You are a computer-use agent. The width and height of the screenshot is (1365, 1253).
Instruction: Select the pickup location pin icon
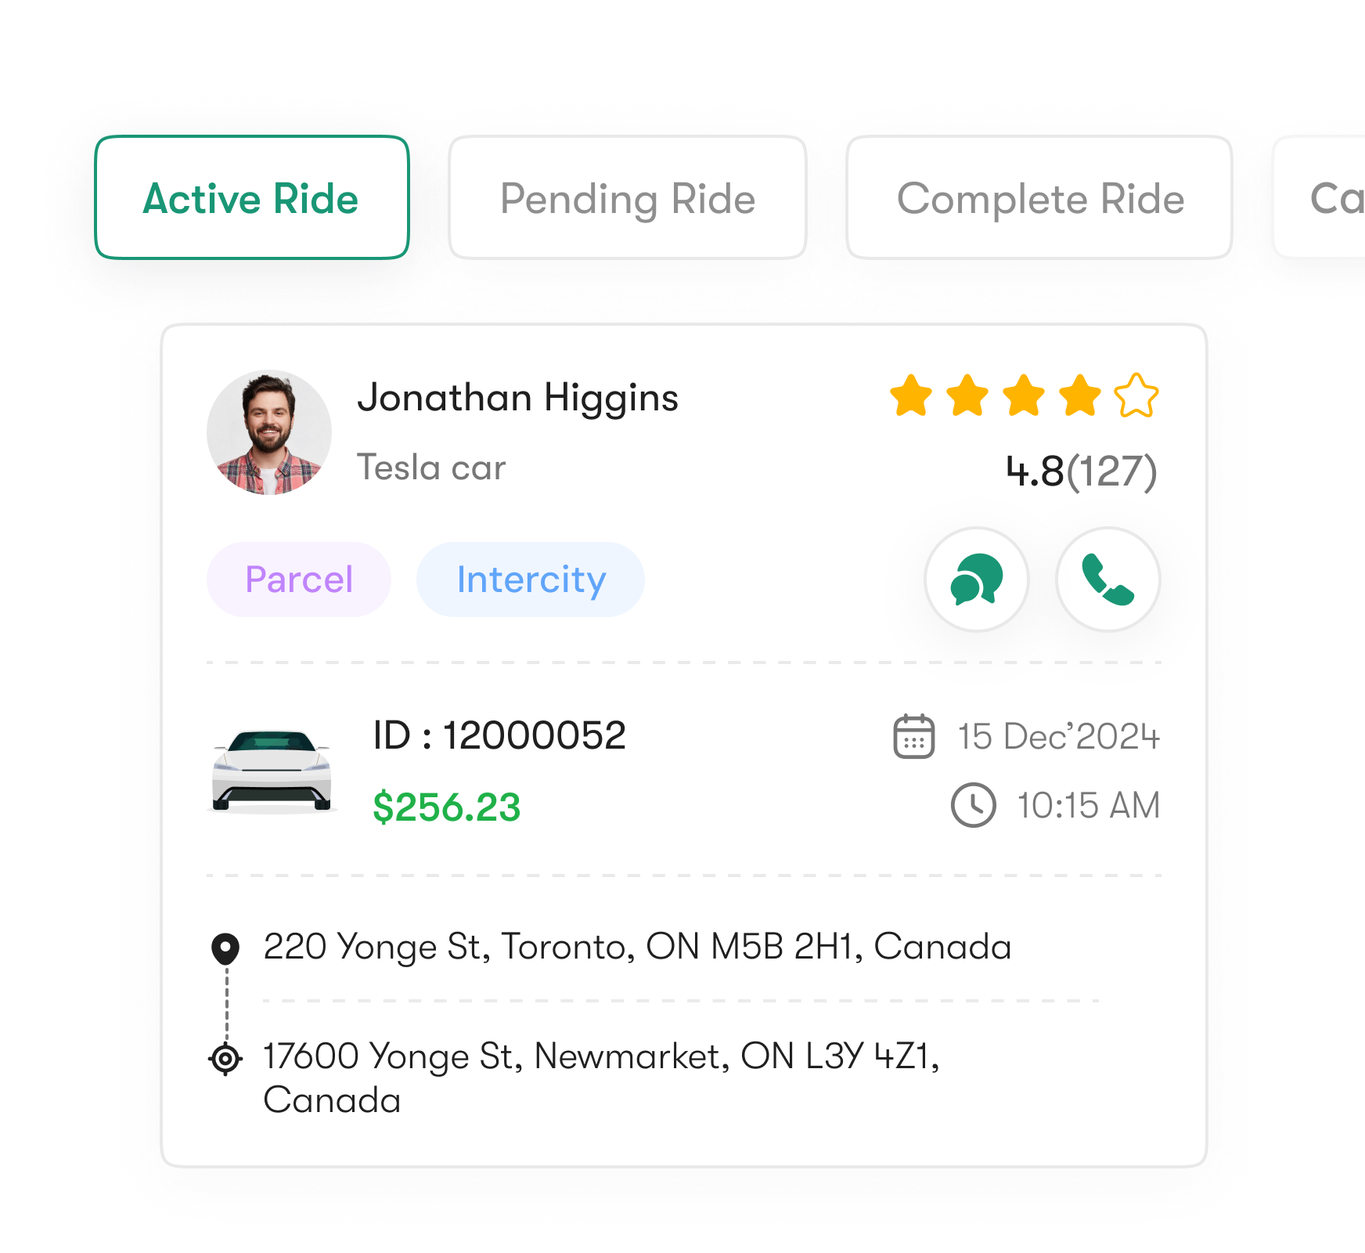coord(225,948)
